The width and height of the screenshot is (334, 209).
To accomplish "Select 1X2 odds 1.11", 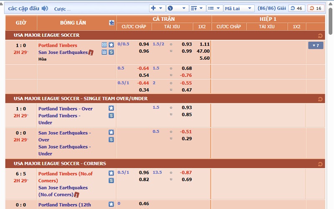I will tap(205, 44).
